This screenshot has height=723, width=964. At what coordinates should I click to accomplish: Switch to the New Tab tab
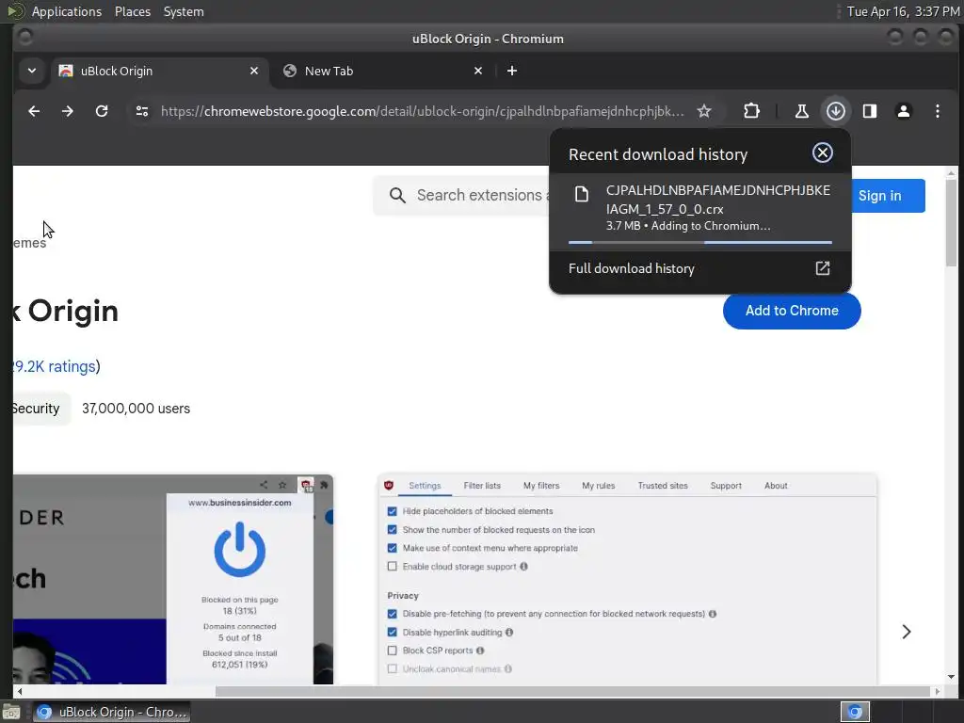tap(384, 71)
